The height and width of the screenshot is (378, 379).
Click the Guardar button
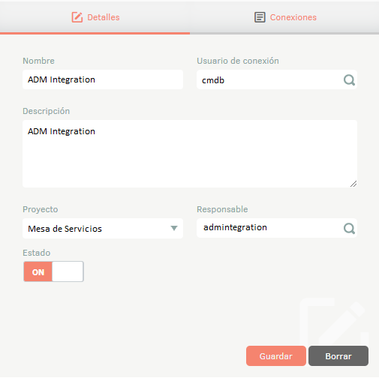click(276, 355)
